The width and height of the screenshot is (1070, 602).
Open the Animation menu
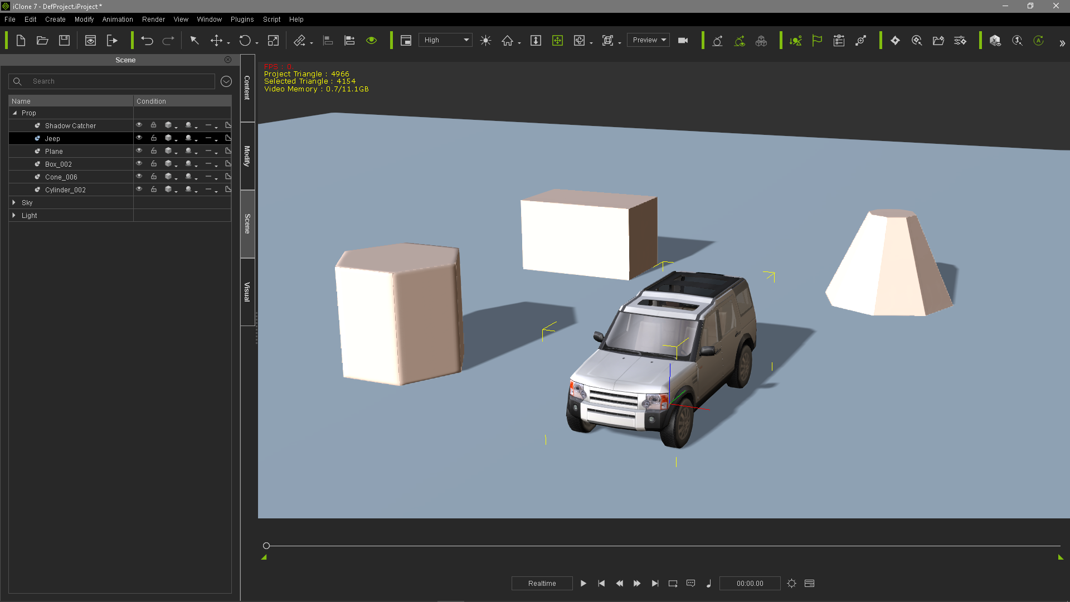click(118, 18)
